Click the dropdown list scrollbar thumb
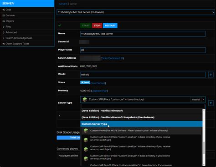 tap(204, 147)
